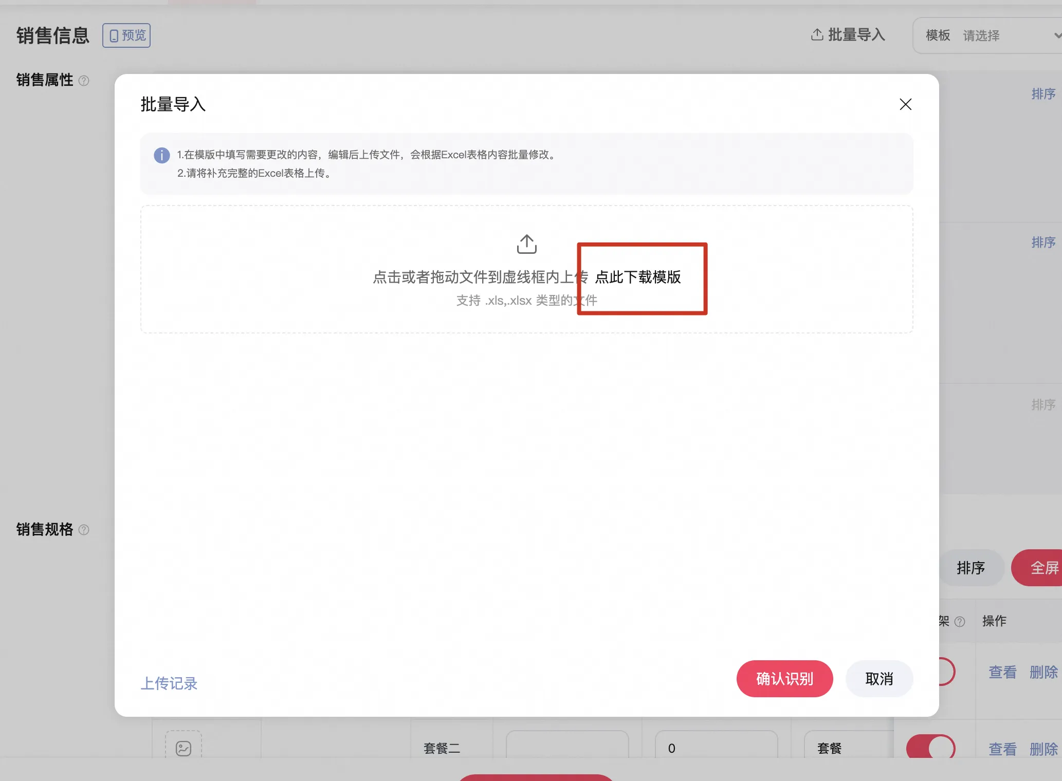Viewport: 1062px width, 781px height.
Task: Click 删除 in the 套餐二 row
Action: [x=1043, y=749]
